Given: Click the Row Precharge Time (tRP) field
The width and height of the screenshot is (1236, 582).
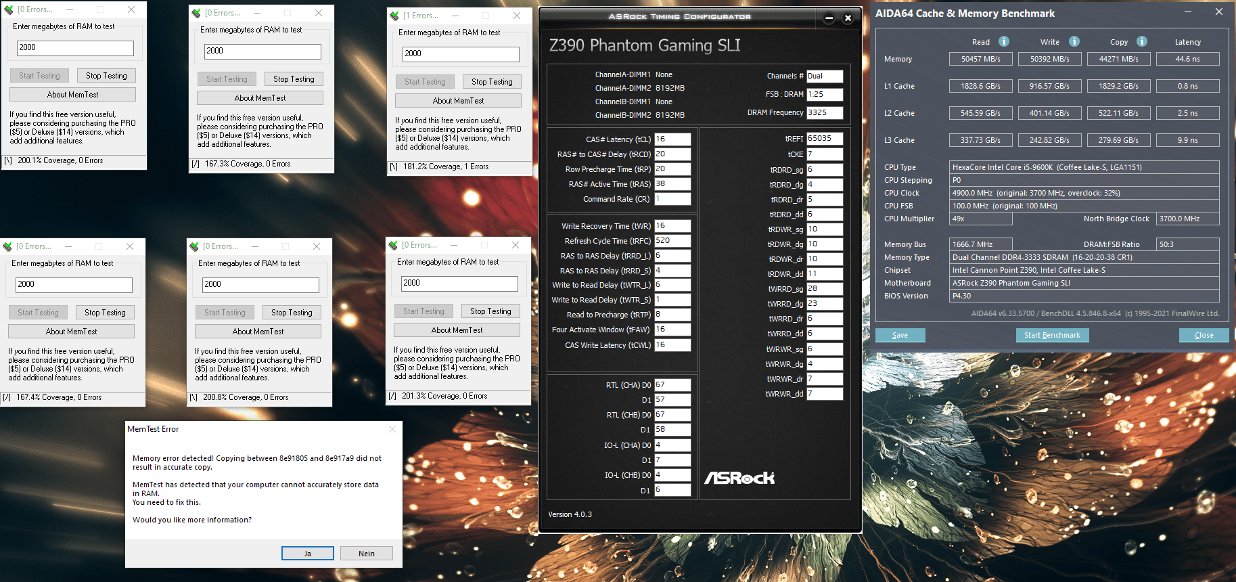Looking at the screenshot, I should coord(672,169).
